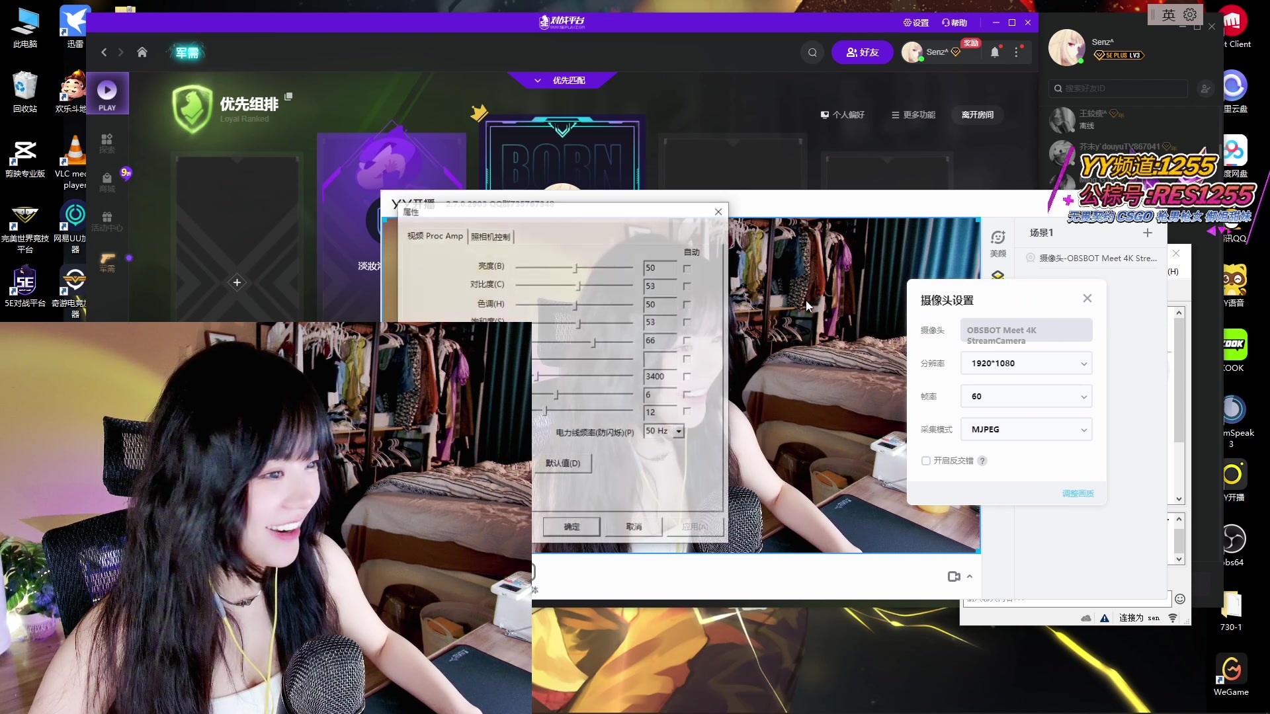Open the 回收站 recycle bin desktop icon
Screen dimensions: 1270x714
(x=25, y=92)
